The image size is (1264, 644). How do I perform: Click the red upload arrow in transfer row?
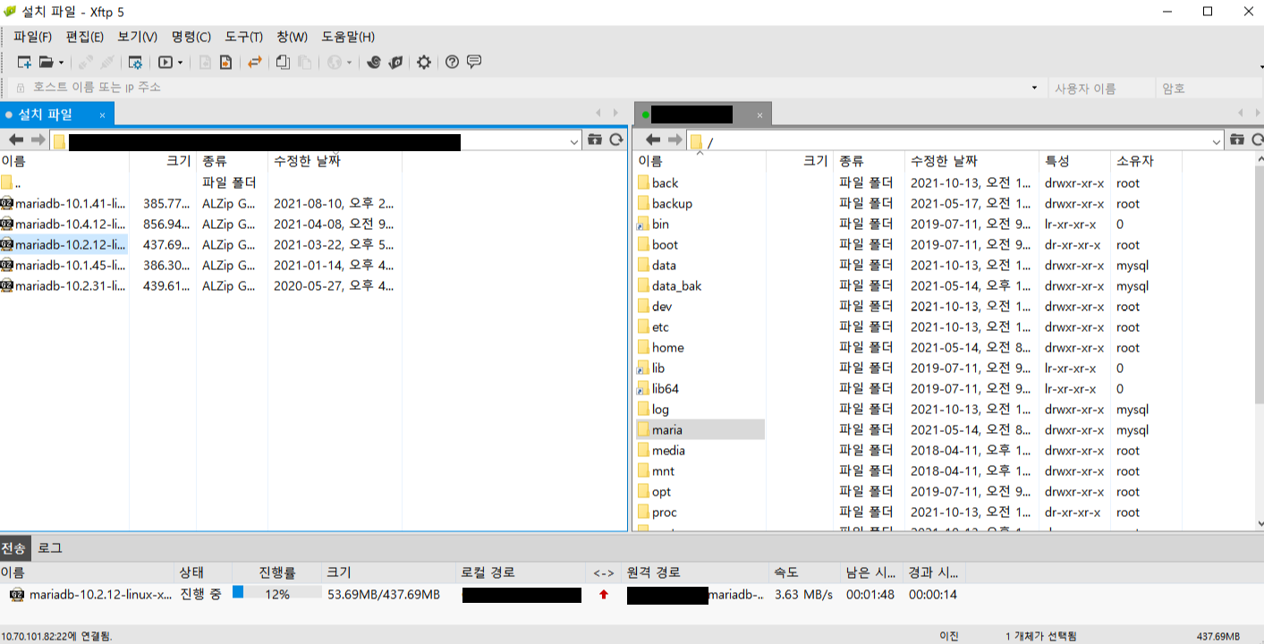604,594
